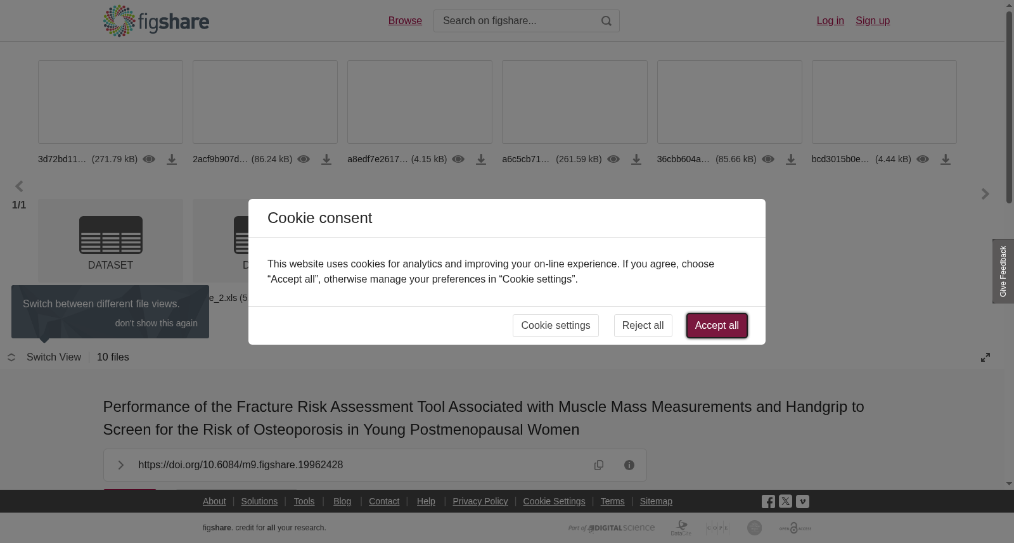Toggle Switch View for files
Screen dimensions: 1014x543
pyautogui.click(x=44, y=357)
